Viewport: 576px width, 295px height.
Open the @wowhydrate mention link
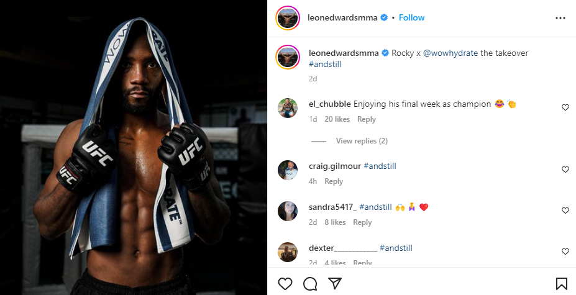[450, 53]
